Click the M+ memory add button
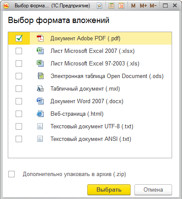The height and width of the screenshot is (199, 182). click(x=144, y=6)
